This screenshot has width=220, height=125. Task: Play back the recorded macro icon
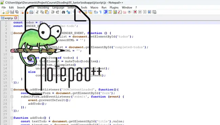(x=145, y=12)
